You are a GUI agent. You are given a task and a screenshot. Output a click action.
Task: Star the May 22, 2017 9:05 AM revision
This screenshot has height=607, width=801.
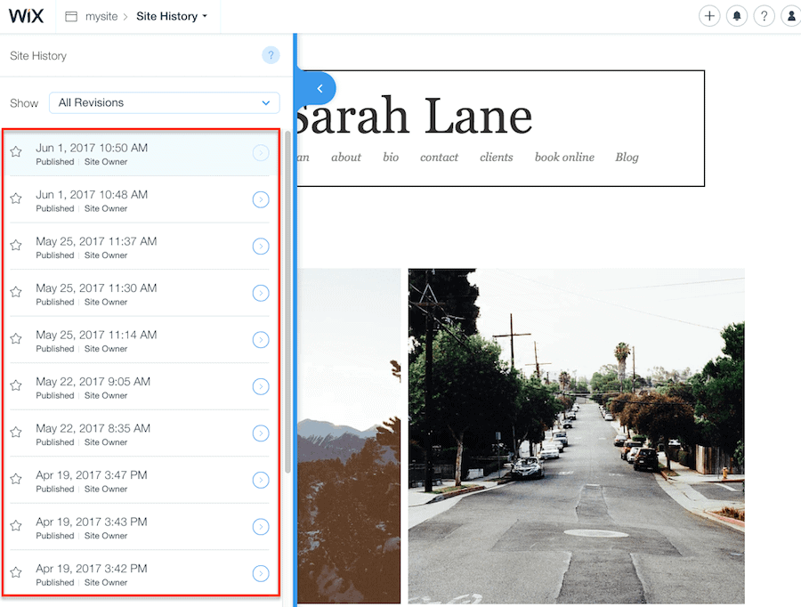16,386
